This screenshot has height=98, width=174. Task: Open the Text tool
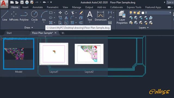[x=90, y=16]
